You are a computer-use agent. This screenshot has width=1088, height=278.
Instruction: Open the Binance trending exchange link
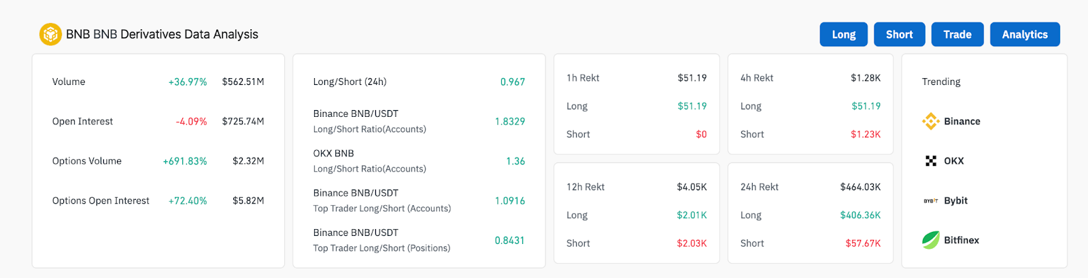coord(951,121)
